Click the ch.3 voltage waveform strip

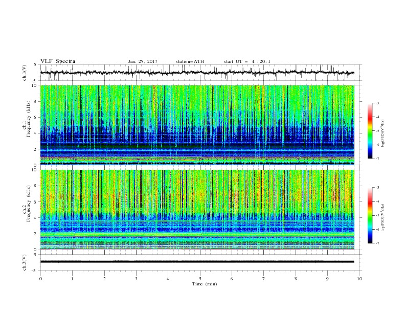point(201,262)
